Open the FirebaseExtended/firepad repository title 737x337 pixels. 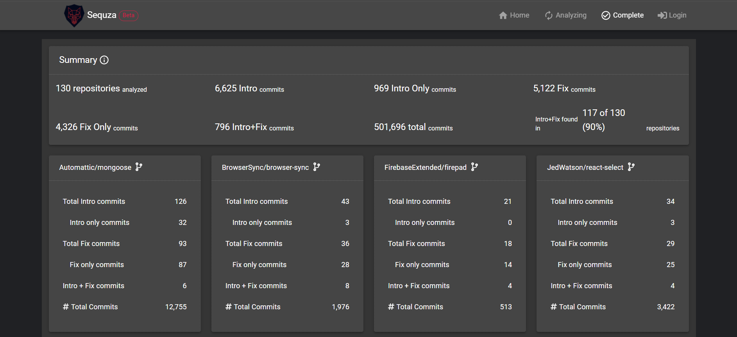(426, 168)
